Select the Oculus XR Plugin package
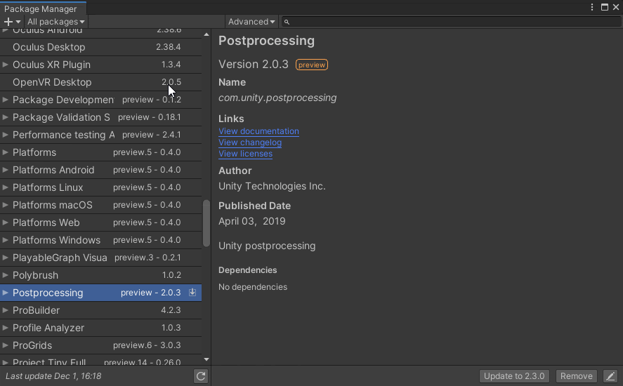Image resolution: width=623 pixels, height=386 pixels. (100, 65)
